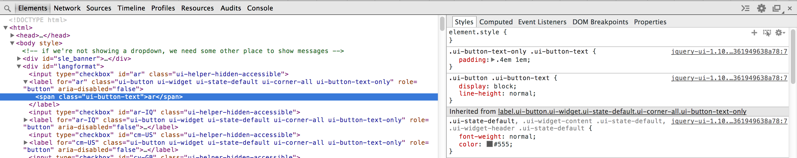Image resolution: width=797 pixels, height=158 pixels.
Task: Go to the Timeline tab
Action: (131, 8)
